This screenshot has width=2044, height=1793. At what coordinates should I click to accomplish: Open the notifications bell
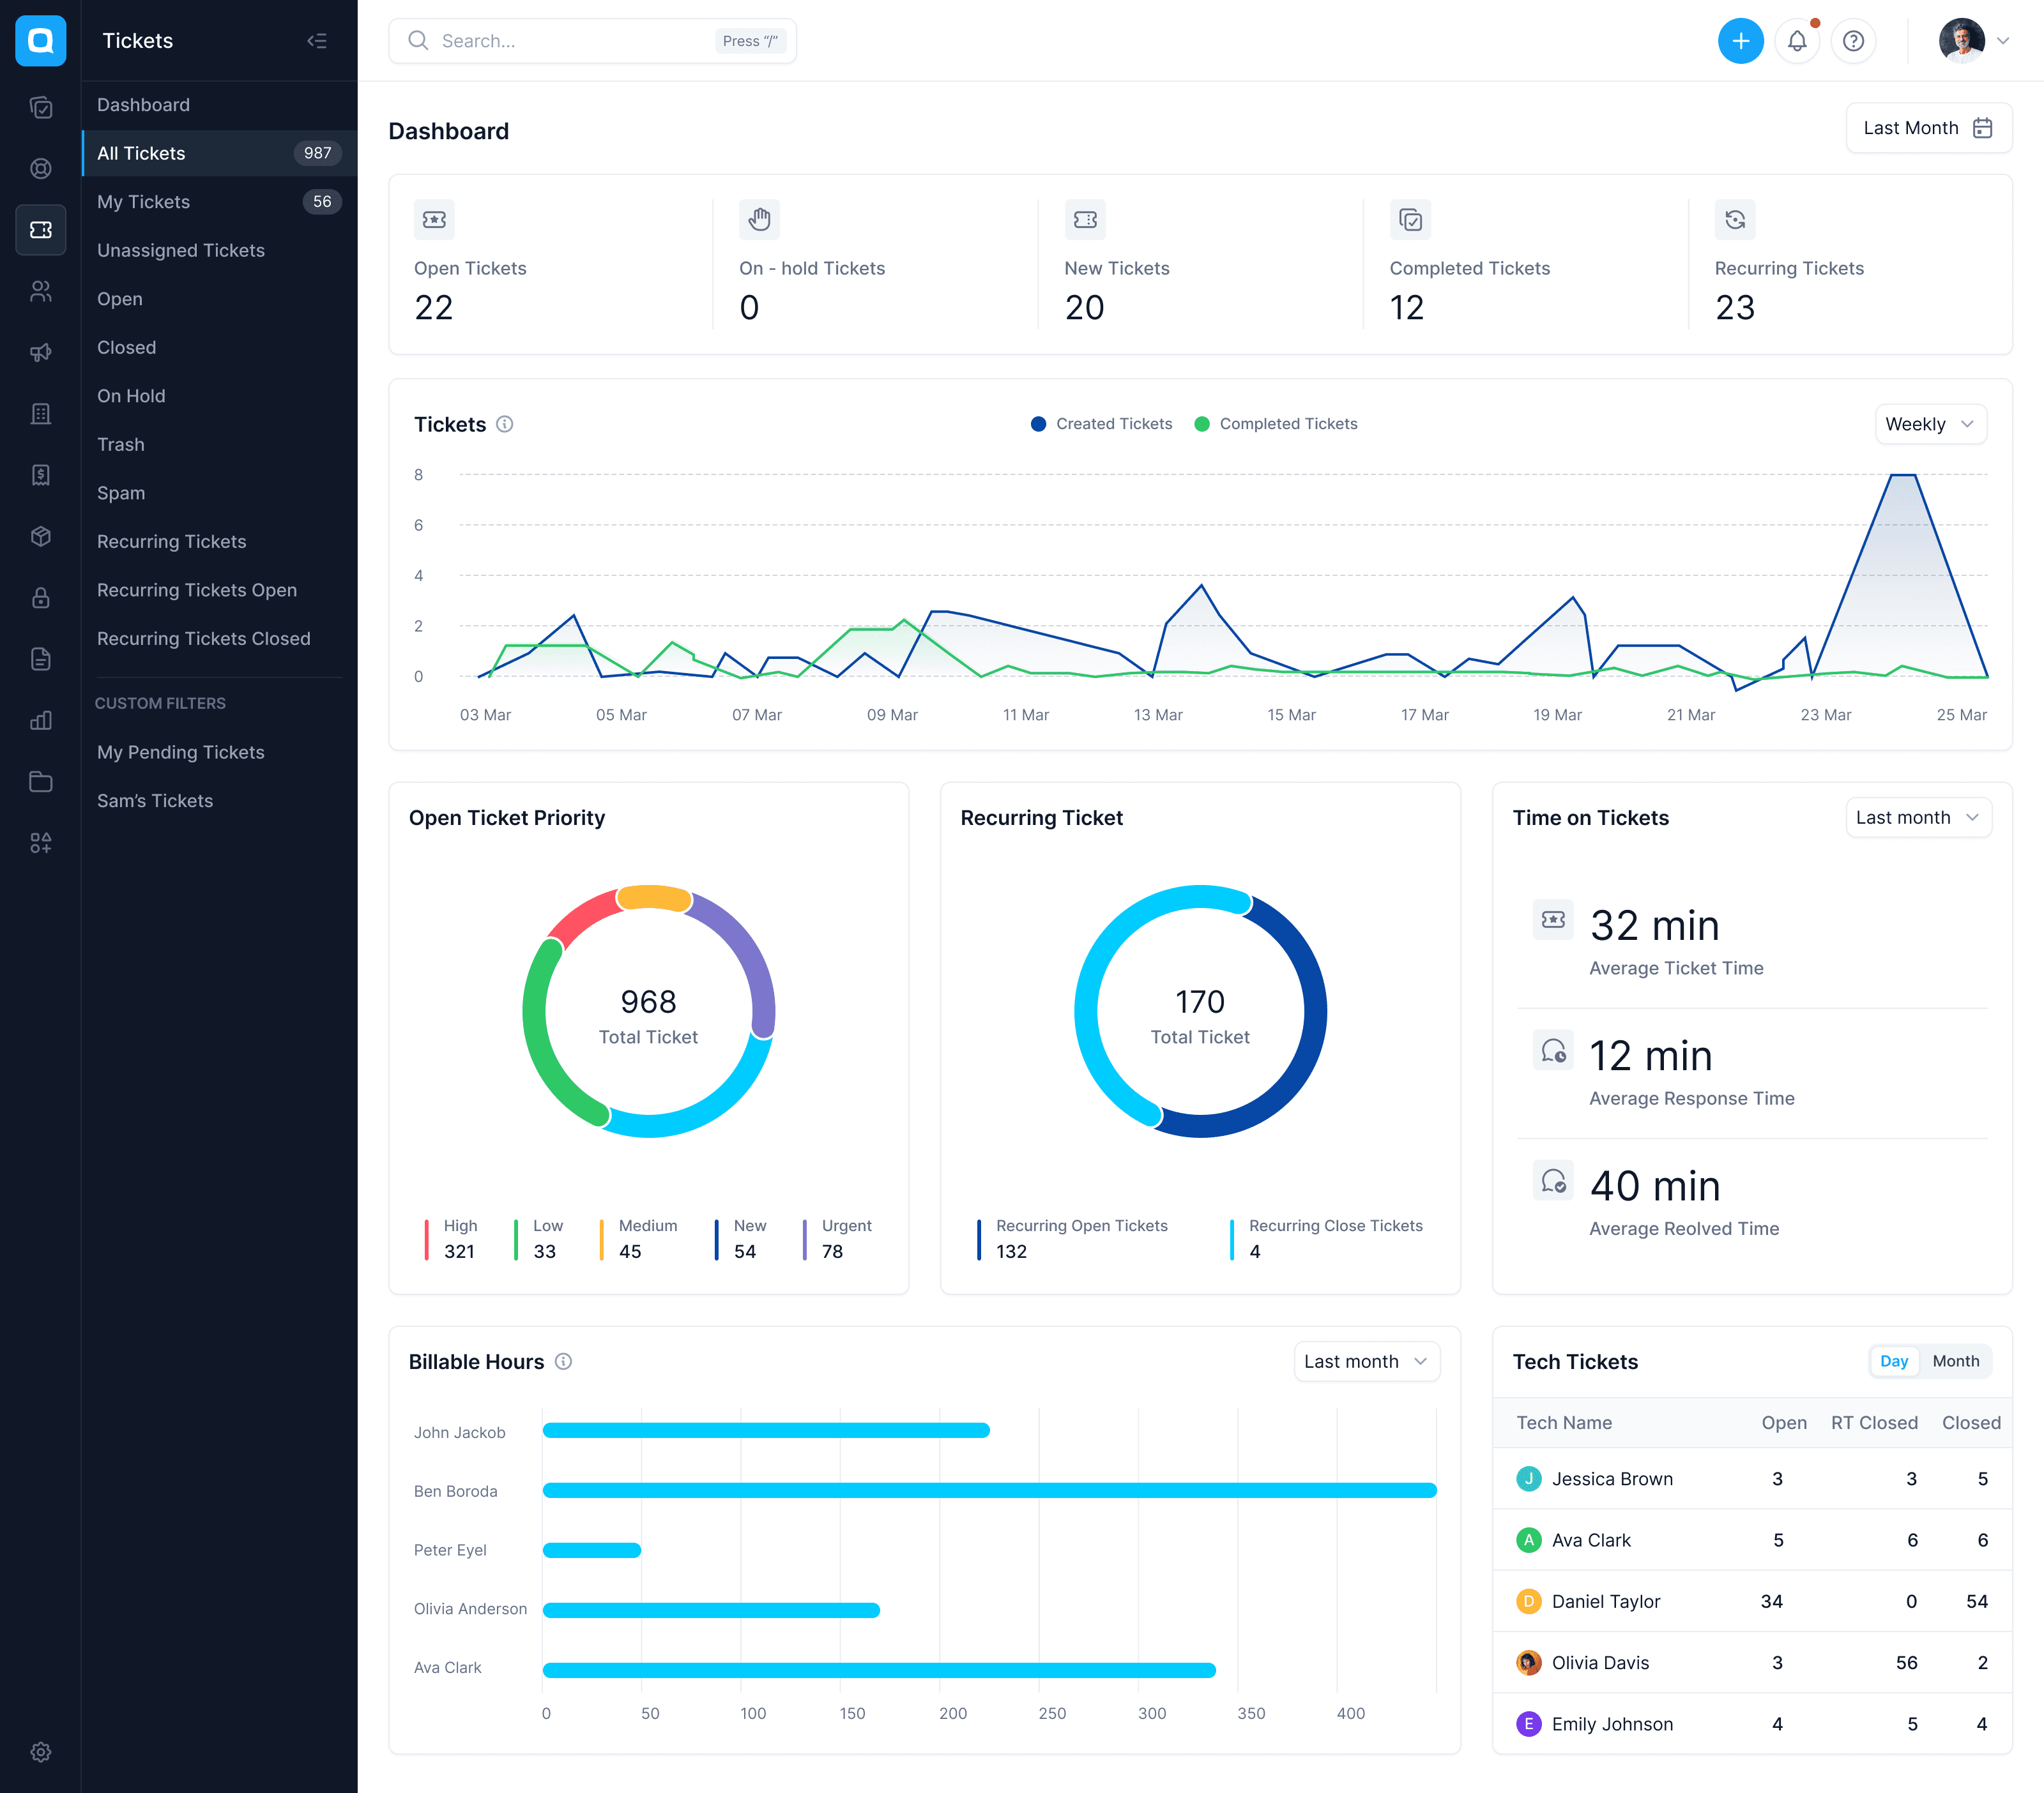tap(1797, 41)
